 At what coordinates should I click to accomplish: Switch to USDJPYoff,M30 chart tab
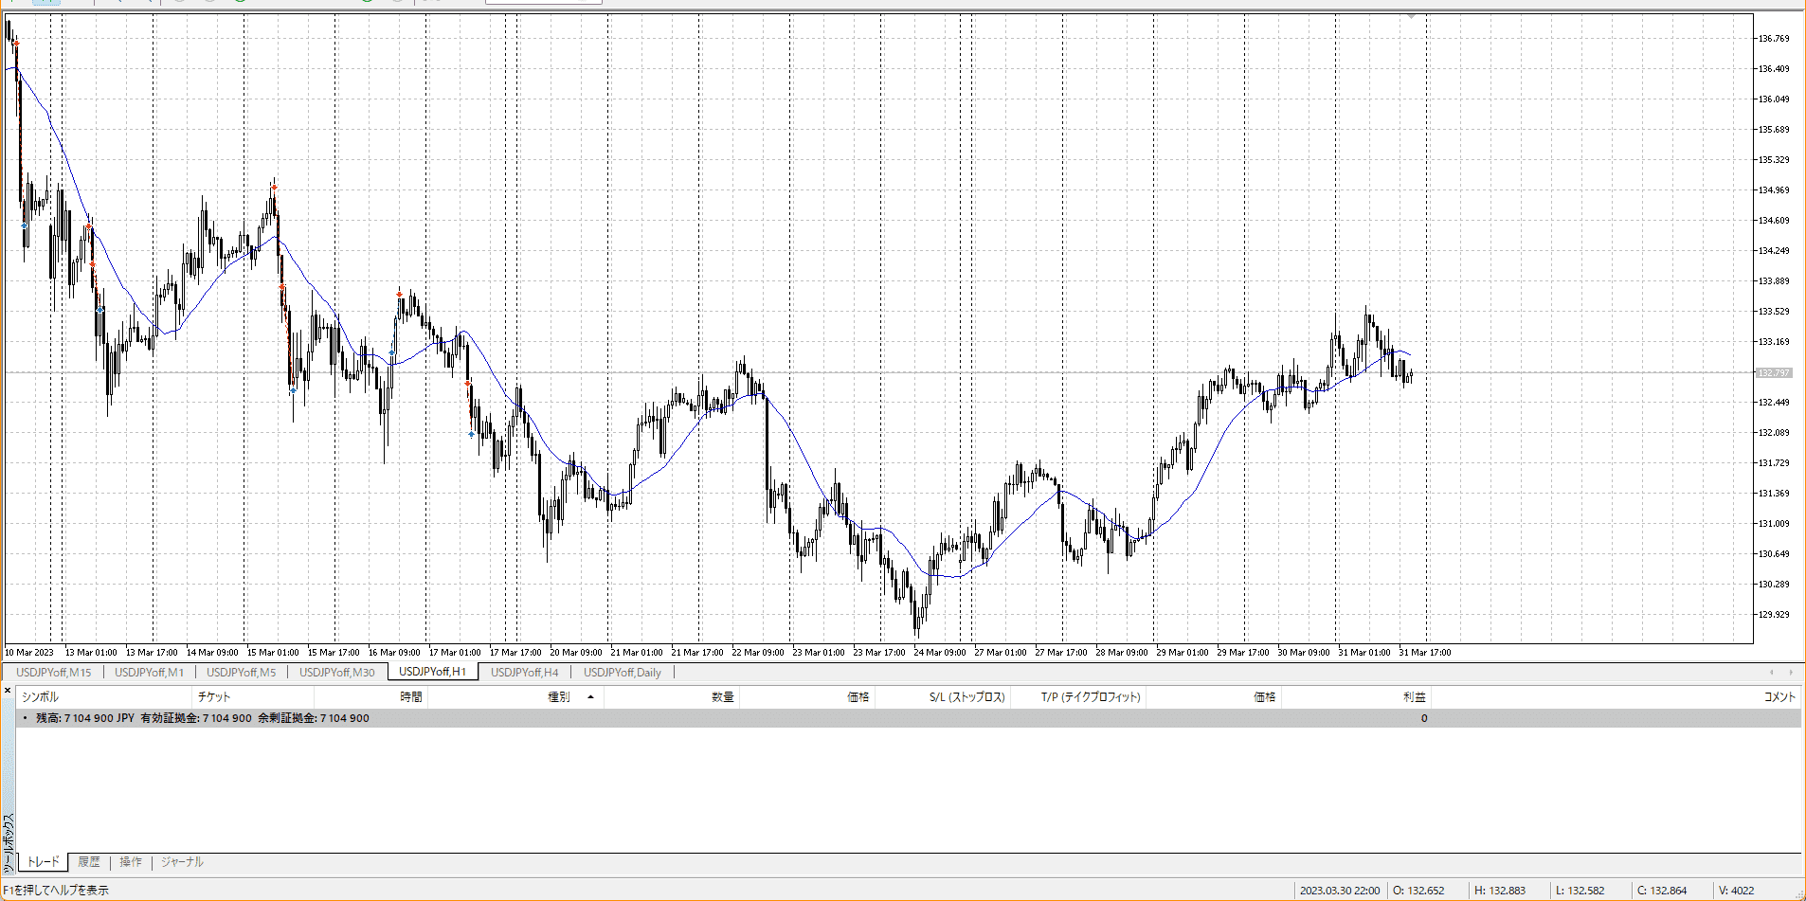pos(336,673)
